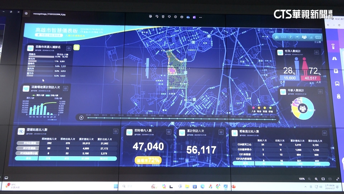The width and height of the screenshot is (344, 194).
Task: Open the photo viewer more options ellipsis
Action: 201,17
